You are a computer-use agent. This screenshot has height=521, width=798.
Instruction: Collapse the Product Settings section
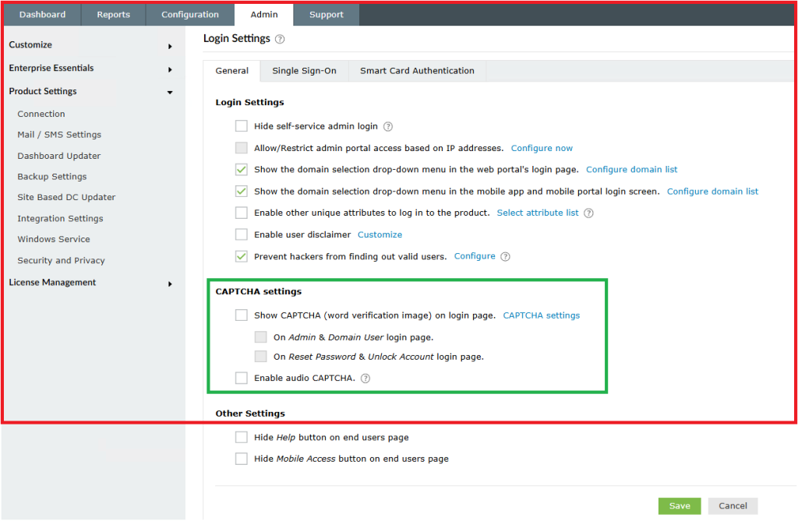[x=170, y=92]
